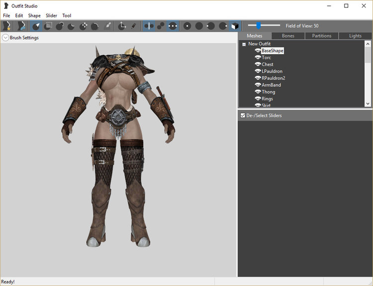The height and width of the screenshot is (286, 373).
Task: Select the Rings mesh row
Action: [267, 99]
